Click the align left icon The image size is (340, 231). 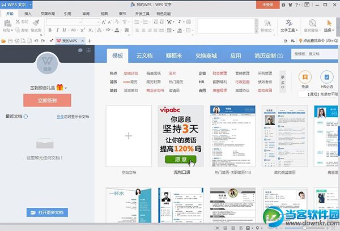[137, 31]
